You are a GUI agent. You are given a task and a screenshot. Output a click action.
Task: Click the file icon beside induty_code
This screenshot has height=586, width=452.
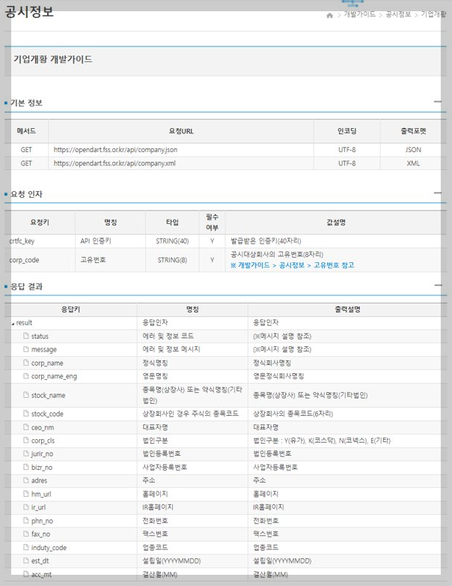tap(25, 547)
